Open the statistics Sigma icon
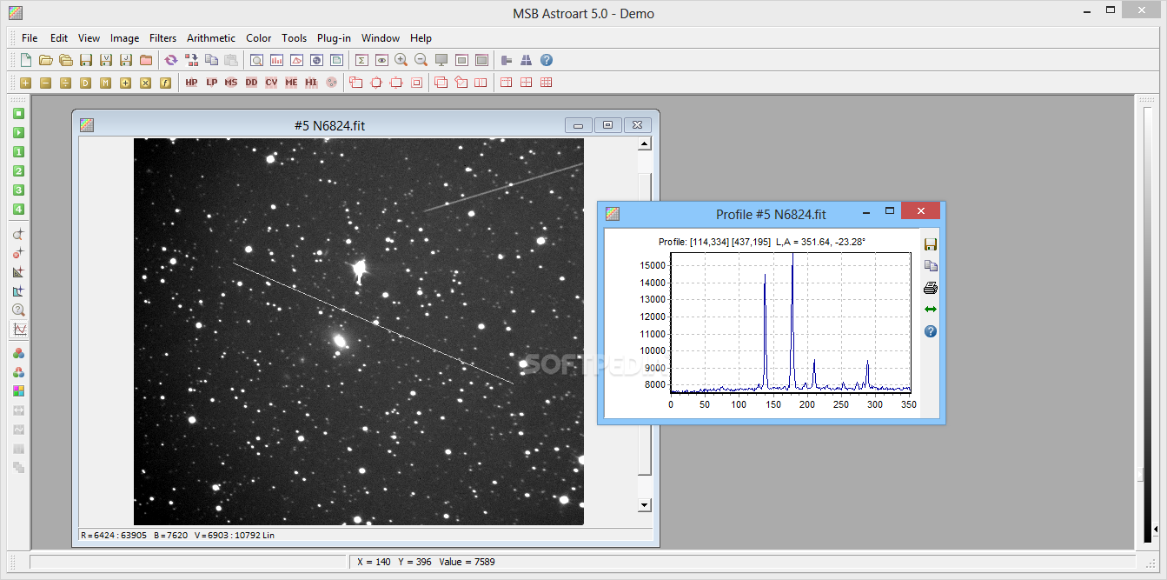Viewport: 1167px width, 580px height. (361, 60)
